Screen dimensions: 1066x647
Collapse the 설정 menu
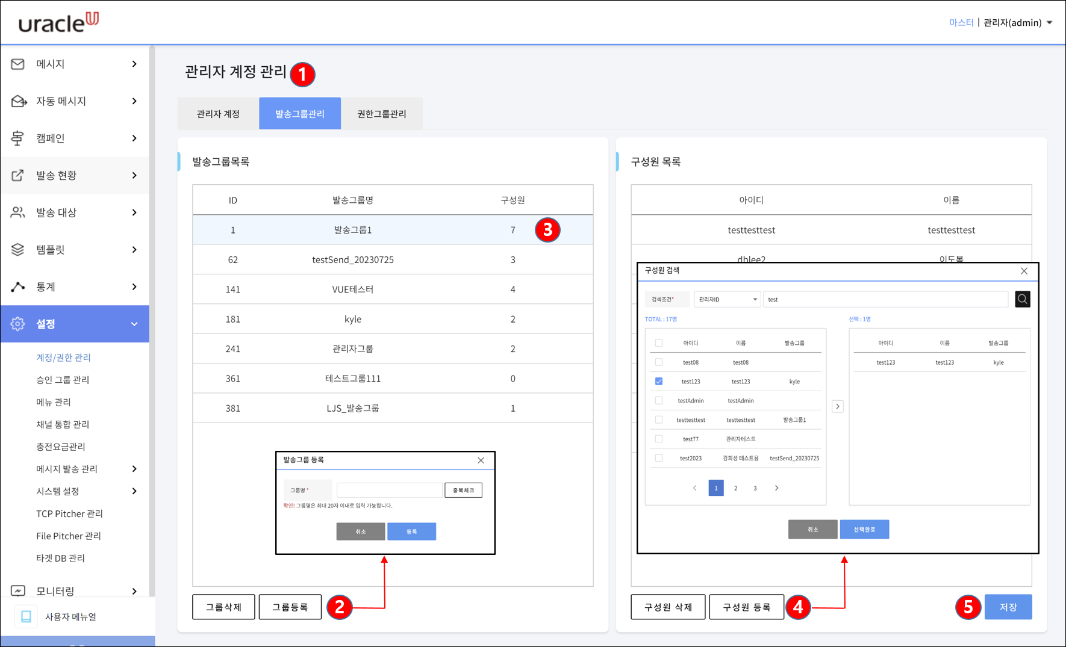[134, 324]
